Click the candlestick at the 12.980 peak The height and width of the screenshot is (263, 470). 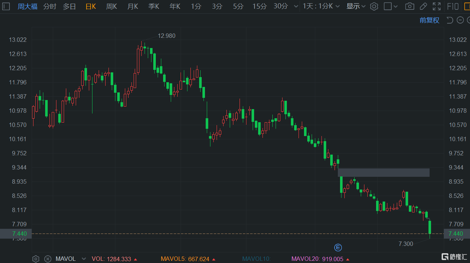point(141,48)
